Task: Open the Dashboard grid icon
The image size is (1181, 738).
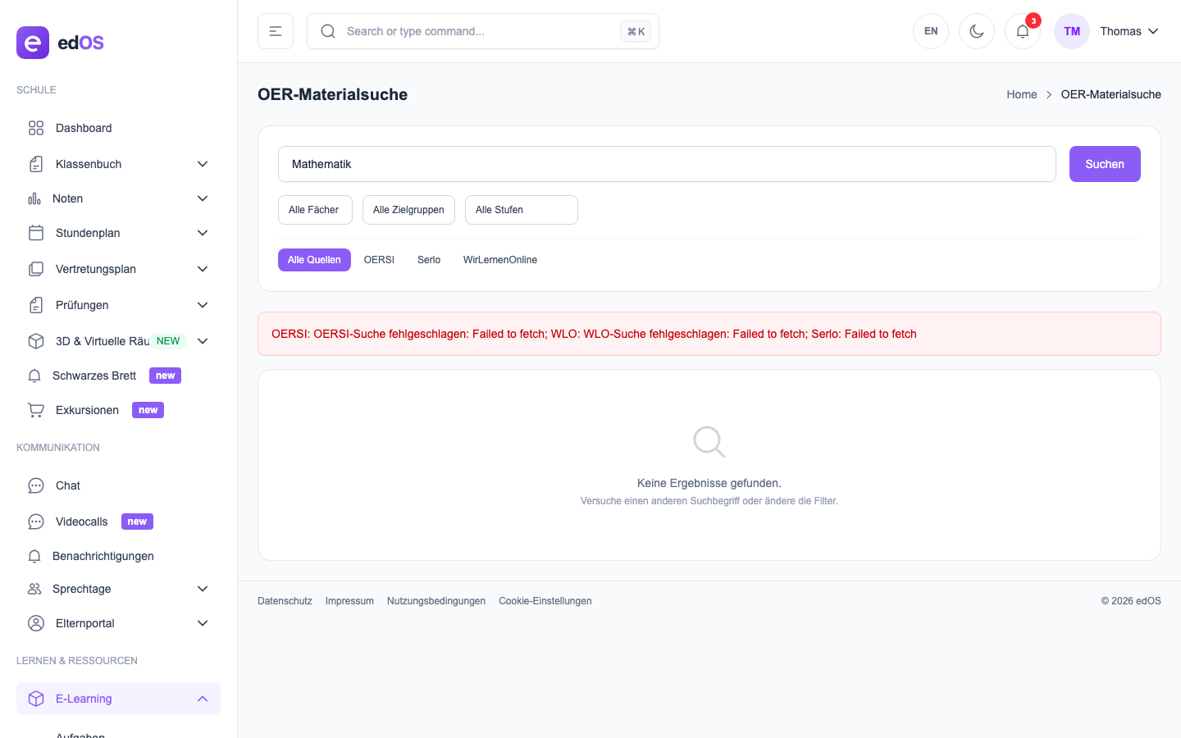Action: point(36,128)
